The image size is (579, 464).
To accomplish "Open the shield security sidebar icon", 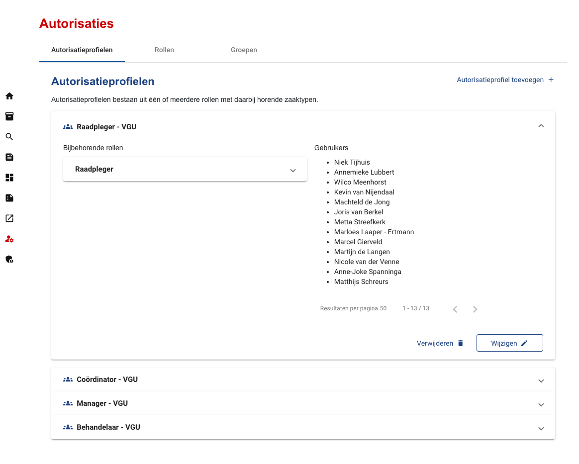I will point(9,259).
